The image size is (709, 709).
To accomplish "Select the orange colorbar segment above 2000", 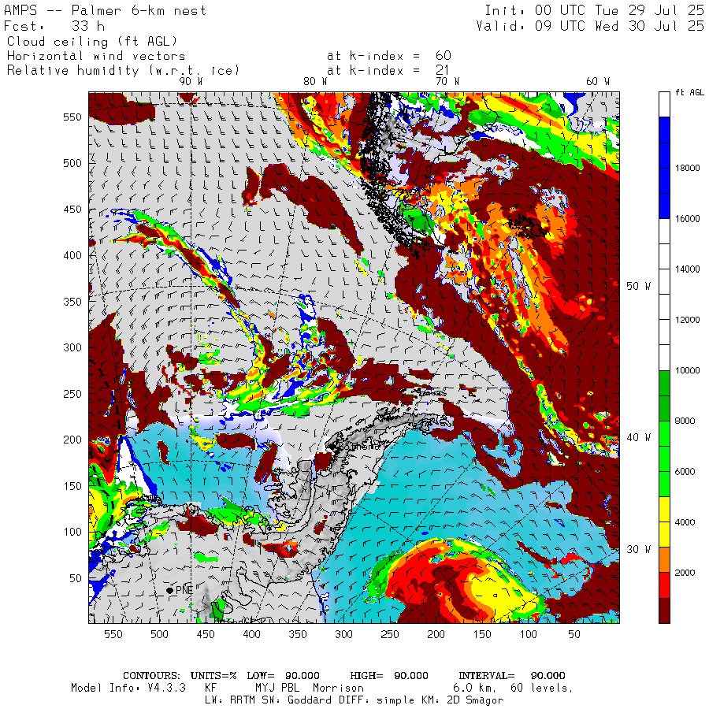I will coord(664,560).
